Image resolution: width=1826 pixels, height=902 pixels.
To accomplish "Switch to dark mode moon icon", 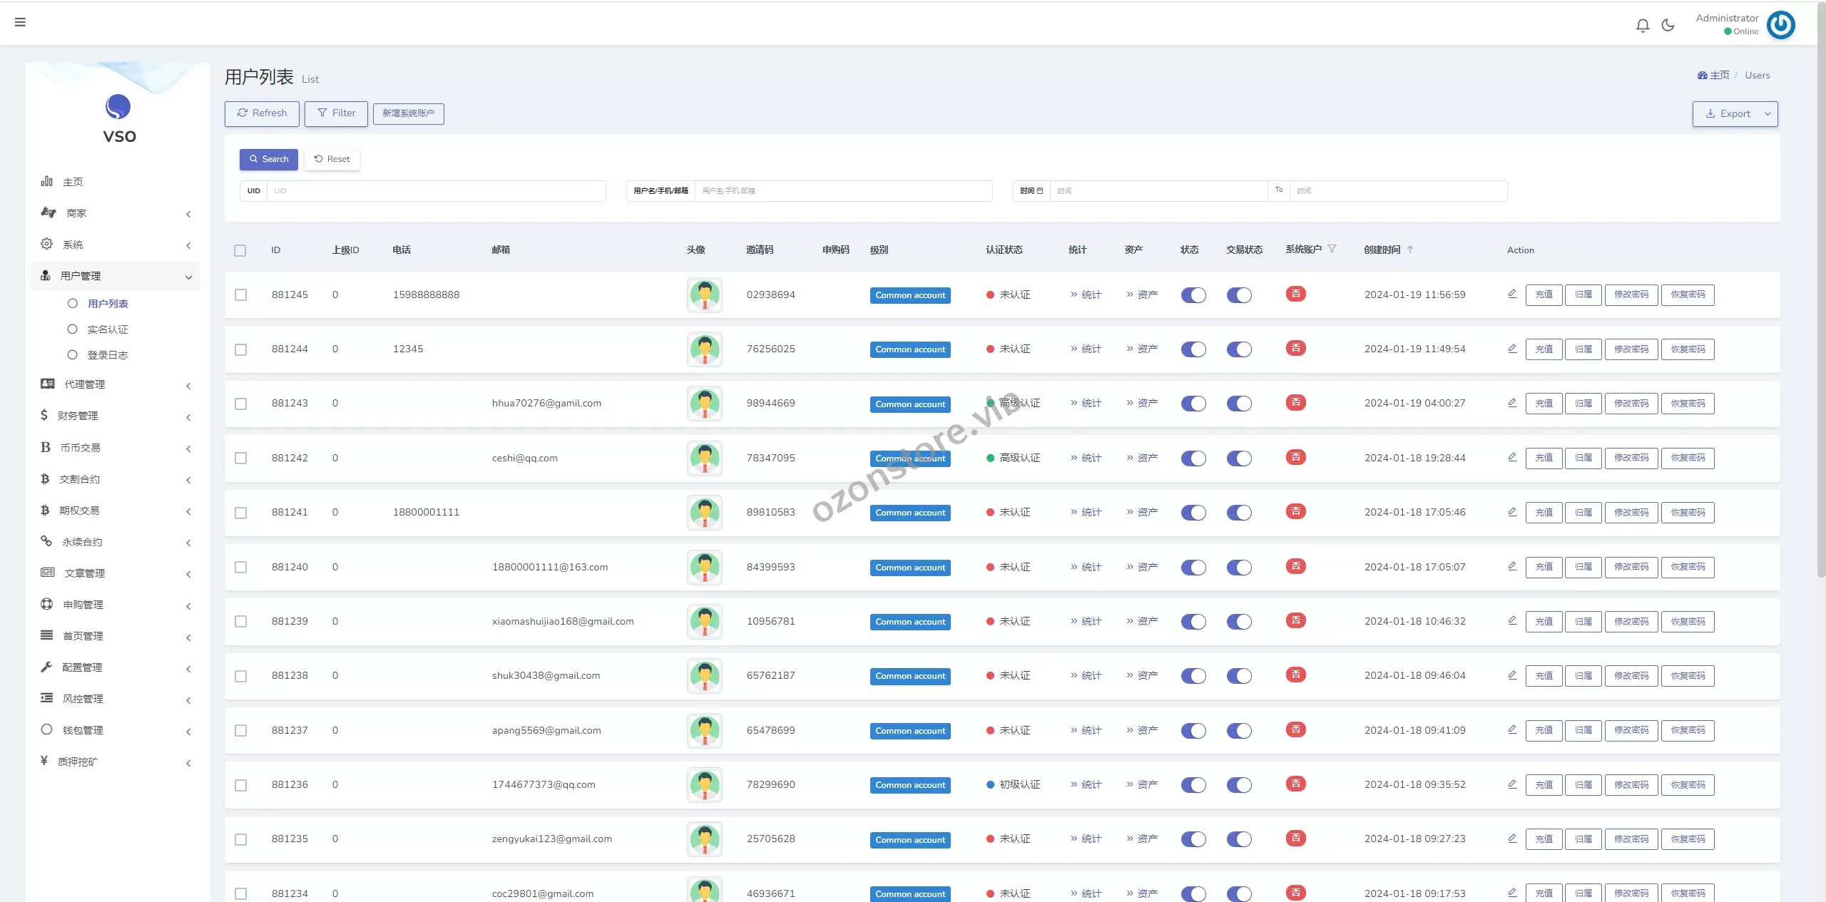I will [x=1668, y=26].
